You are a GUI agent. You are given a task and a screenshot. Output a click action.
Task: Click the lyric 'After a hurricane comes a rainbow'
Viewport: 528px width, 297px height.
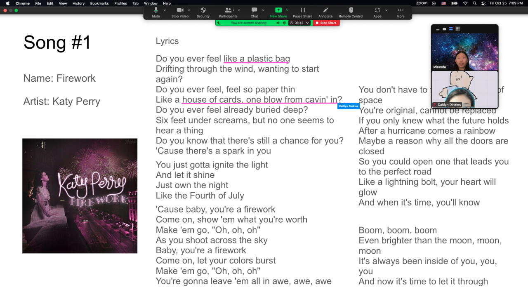click(x=427, y=131)
